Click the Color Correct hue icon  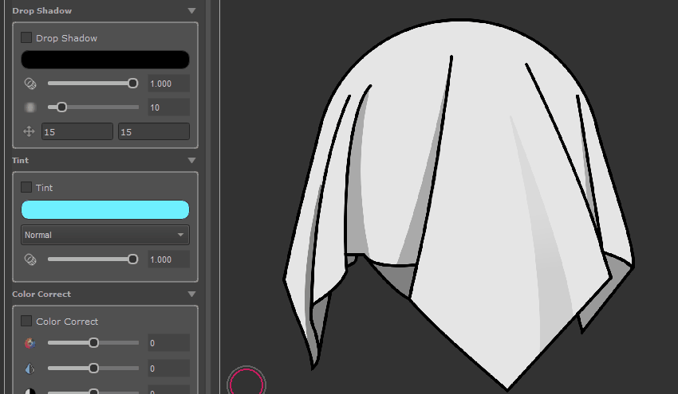[30, 344]
